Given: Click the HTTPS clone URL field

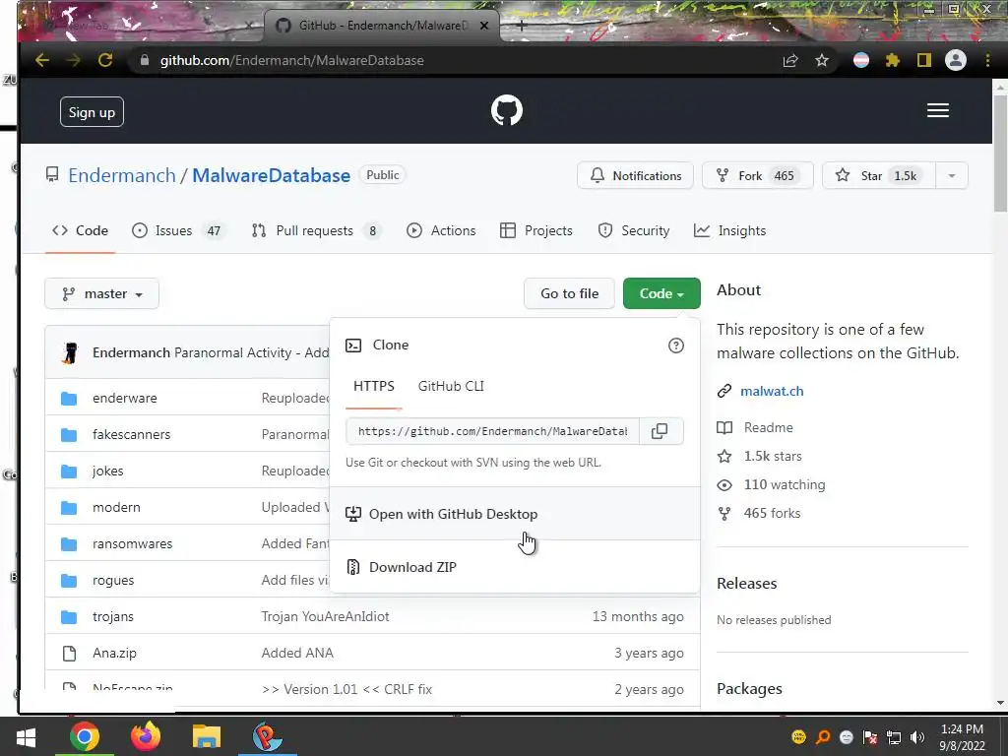Looking at the screenshot, I should (492, 431).
